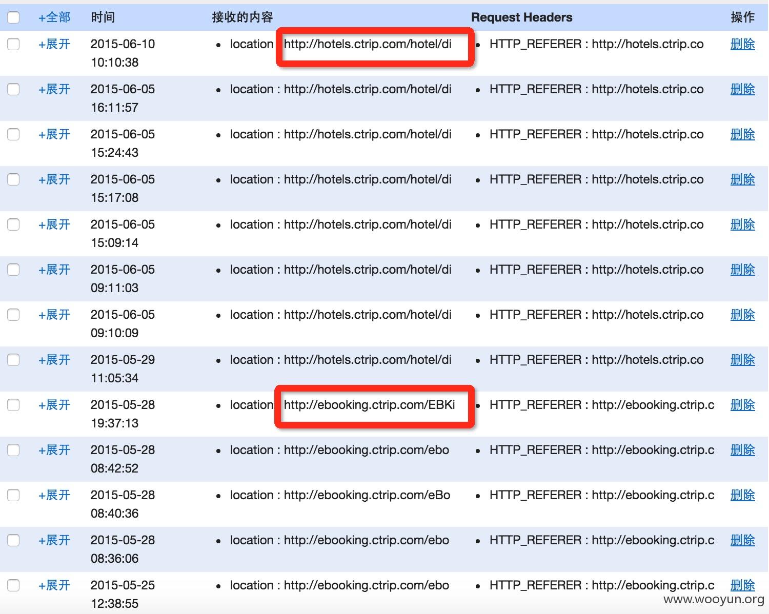Delete the 2015-06-05 09:10:09 record via 删除
769x614 pixels.
pyautogui.click(x=743, y=315)
